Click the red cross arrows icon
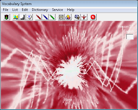 click(84, 17)
